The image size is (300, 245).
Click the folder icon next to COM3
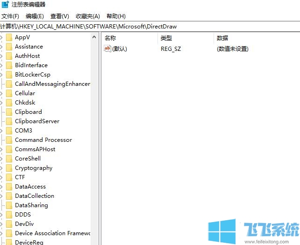click(x=9, y=131)
